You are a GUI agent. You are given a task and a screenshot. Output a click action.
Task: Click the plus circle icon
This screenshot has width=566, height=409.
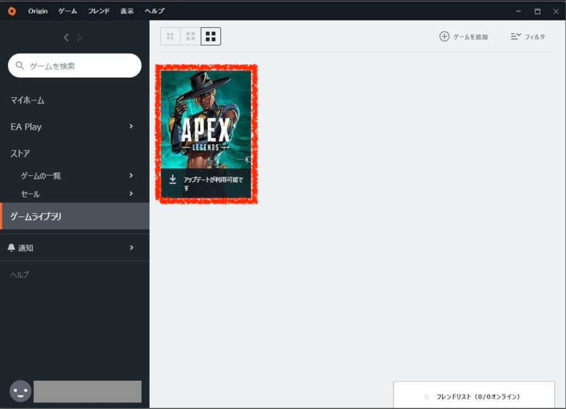[x=444, y=37]
